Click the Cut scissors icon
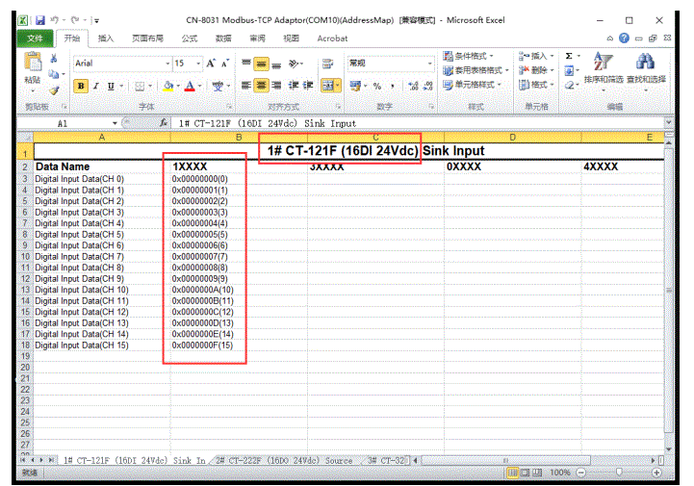694x486 pixels. click(x=54, y=58)
